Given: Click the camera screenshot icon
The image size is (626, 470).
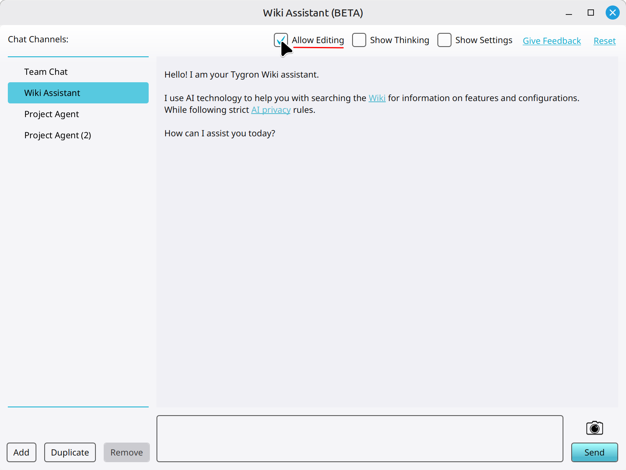Looking at the screenshot, I should pyautogui.click(x=594, y=428).
